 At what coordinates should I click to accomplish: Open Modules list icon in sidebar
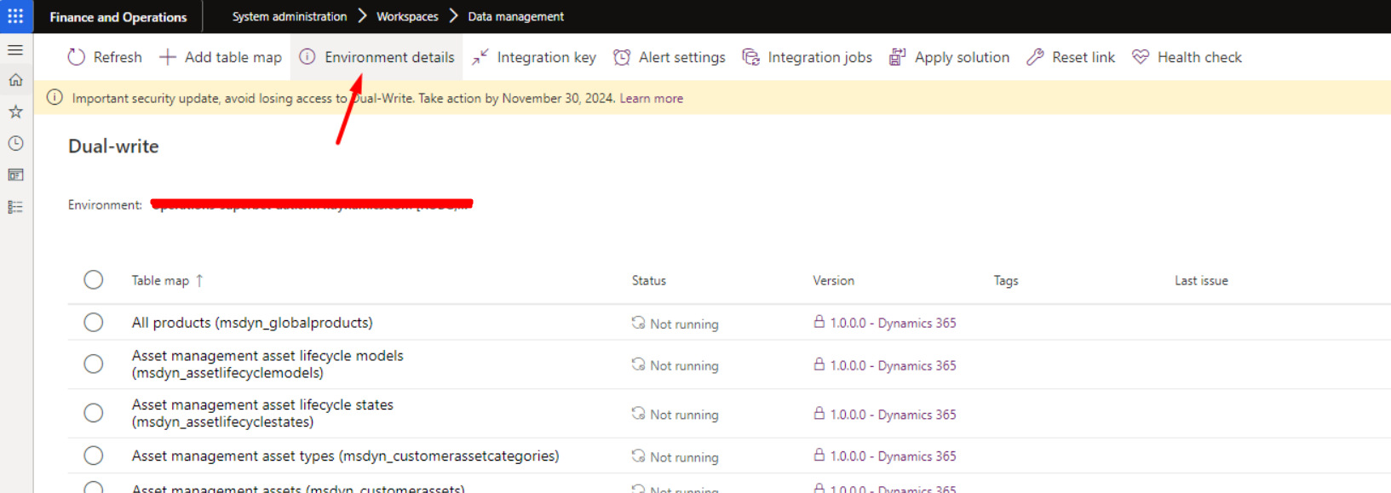point(15,207)
